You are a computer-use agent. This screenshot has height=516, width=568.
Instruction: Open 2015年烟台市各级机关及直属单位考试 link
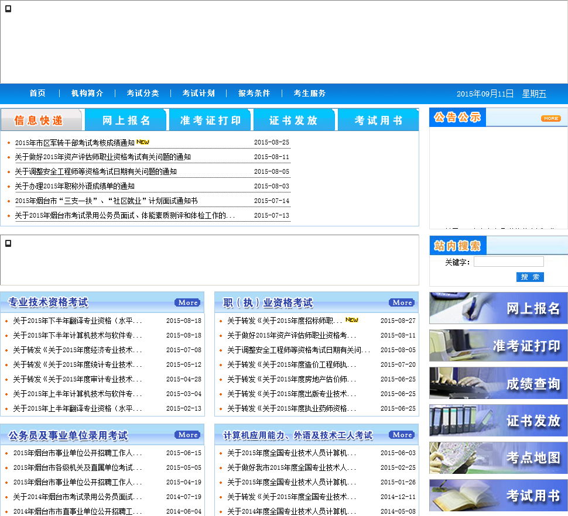pyautogui.click(x=77, y=467)
